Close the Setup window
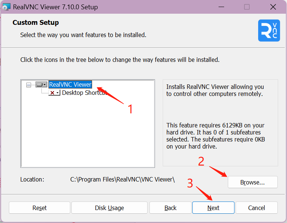The image size is (287, 223). [273, 7]
